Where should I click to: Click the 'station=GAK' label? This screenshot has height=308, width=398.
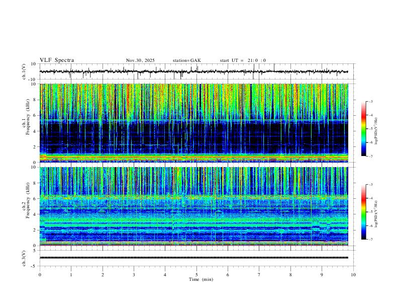pos(187,60)
